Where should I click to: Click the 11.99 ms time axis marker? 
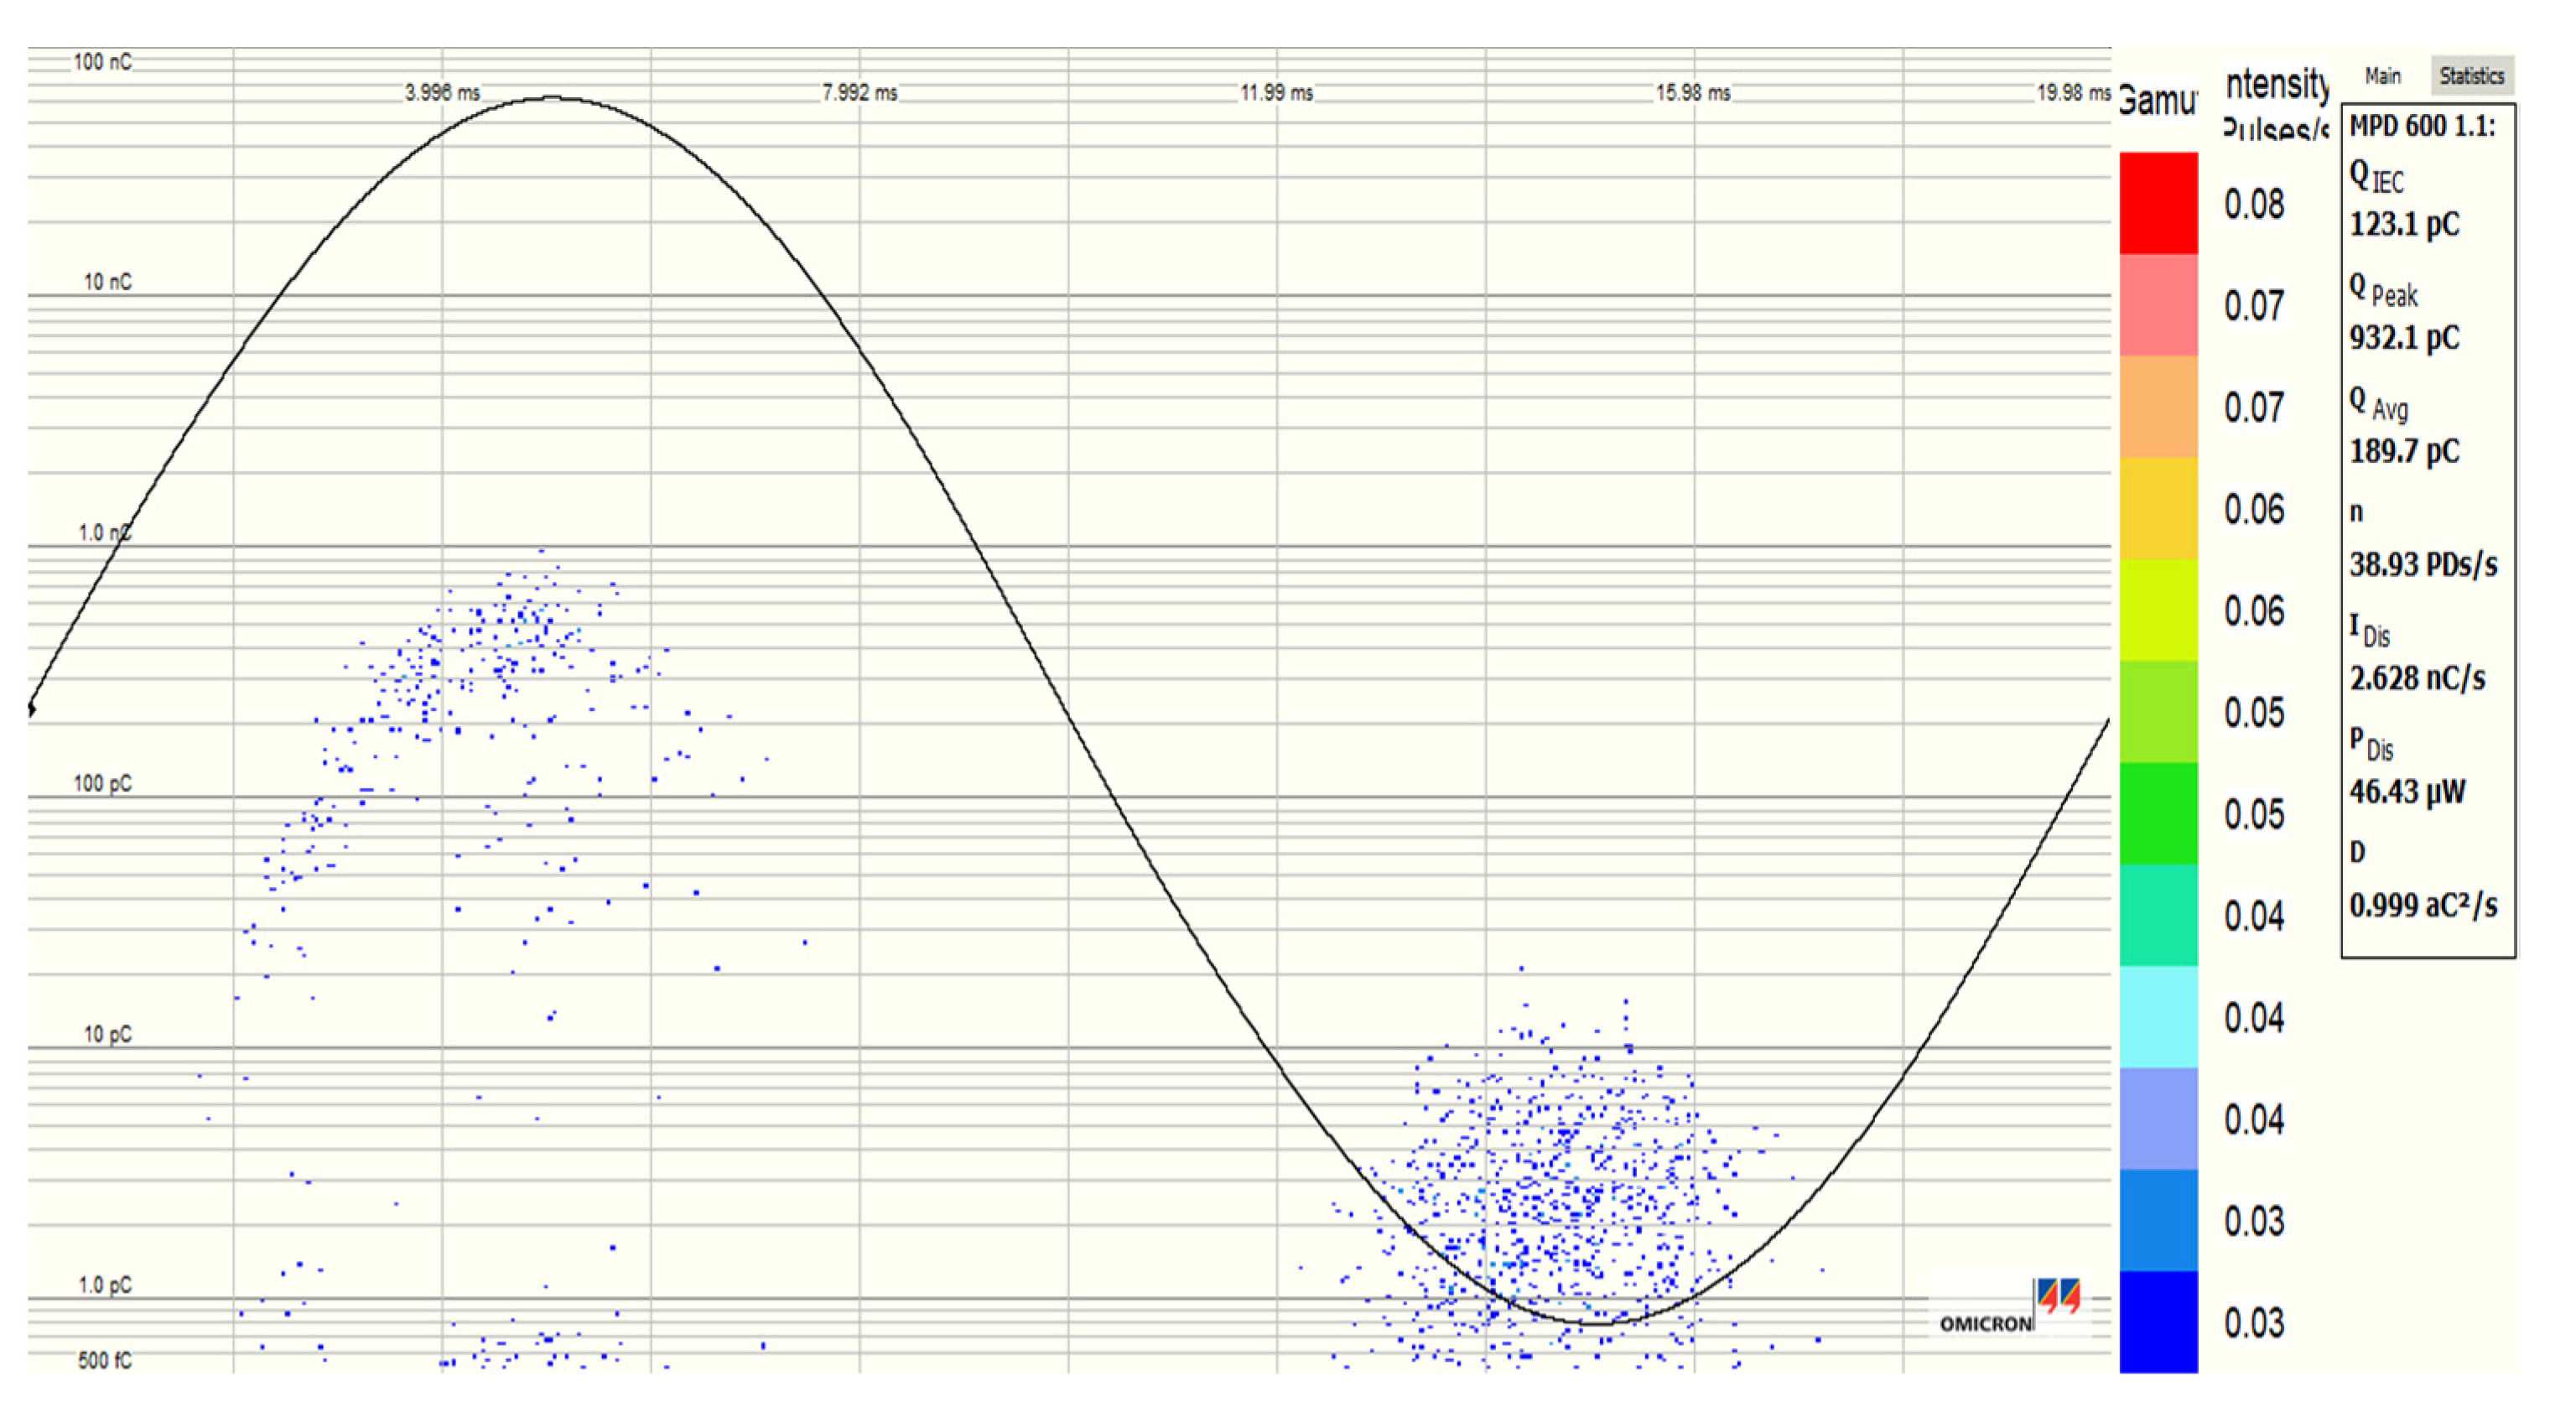1276,93
